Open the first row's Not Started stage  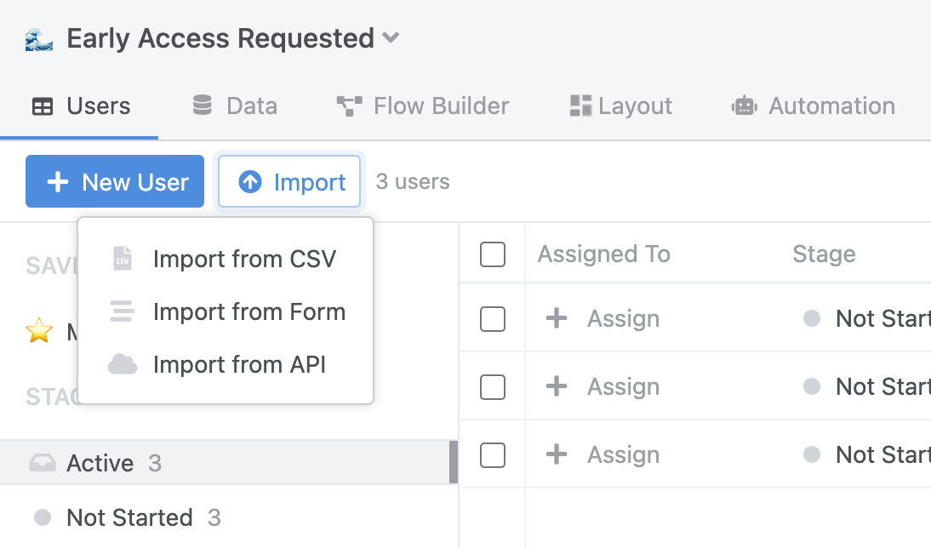coord(867,319)
